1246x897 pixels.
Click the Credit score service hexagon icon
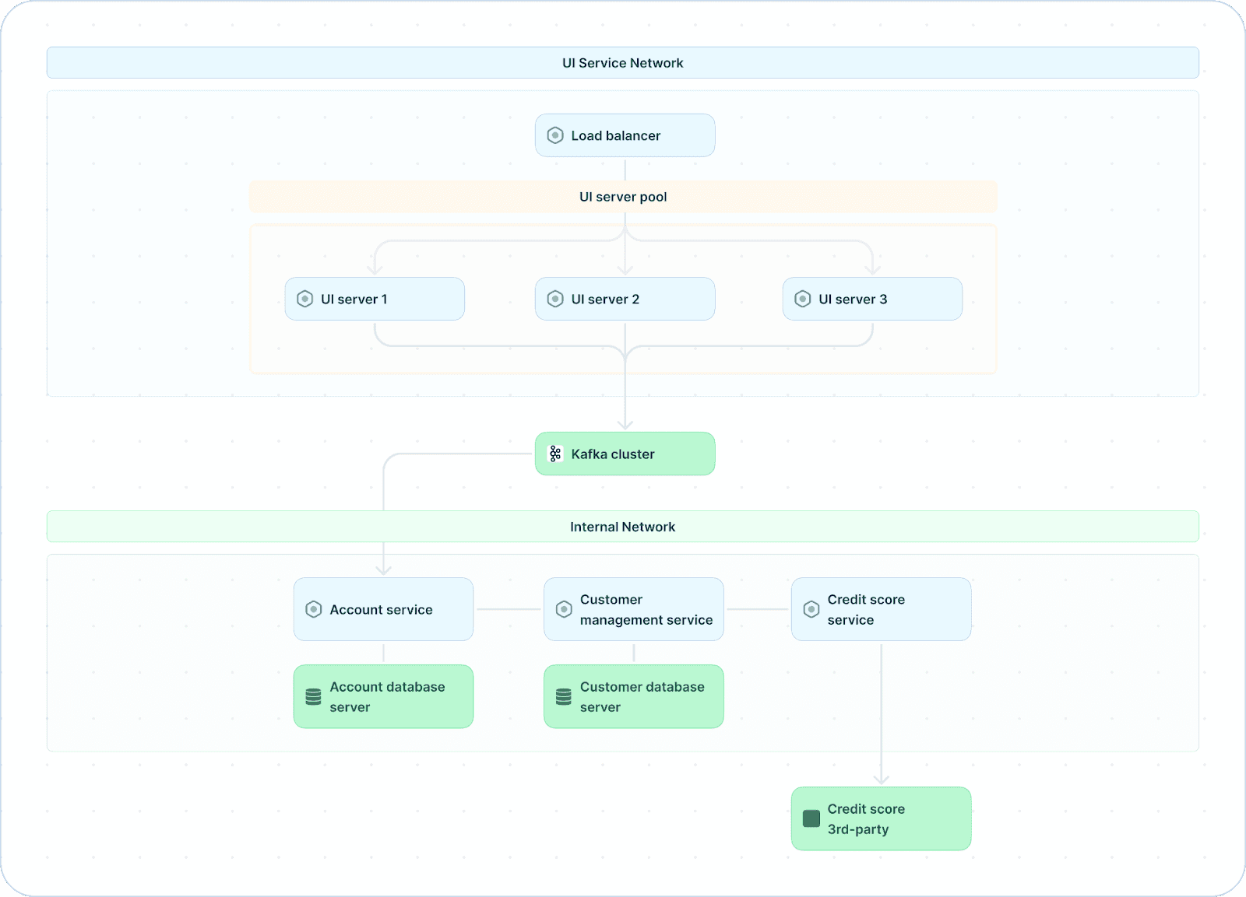[811, 609]
